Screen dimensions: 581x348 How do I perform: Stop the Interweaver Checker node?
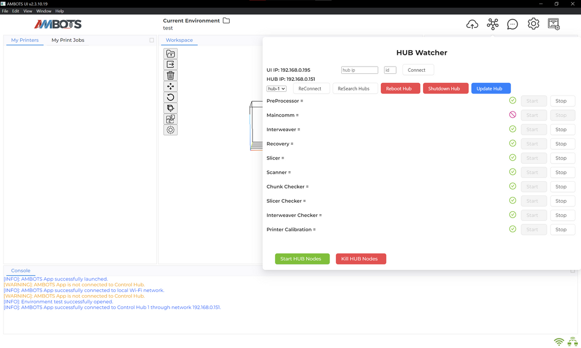(x=561, y=215)
